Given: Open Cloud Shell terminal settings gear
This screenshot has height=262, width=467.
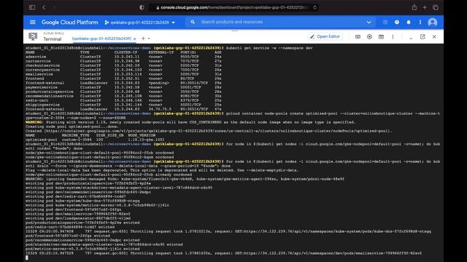Looking at the screenshot, I should pos(369,37).
